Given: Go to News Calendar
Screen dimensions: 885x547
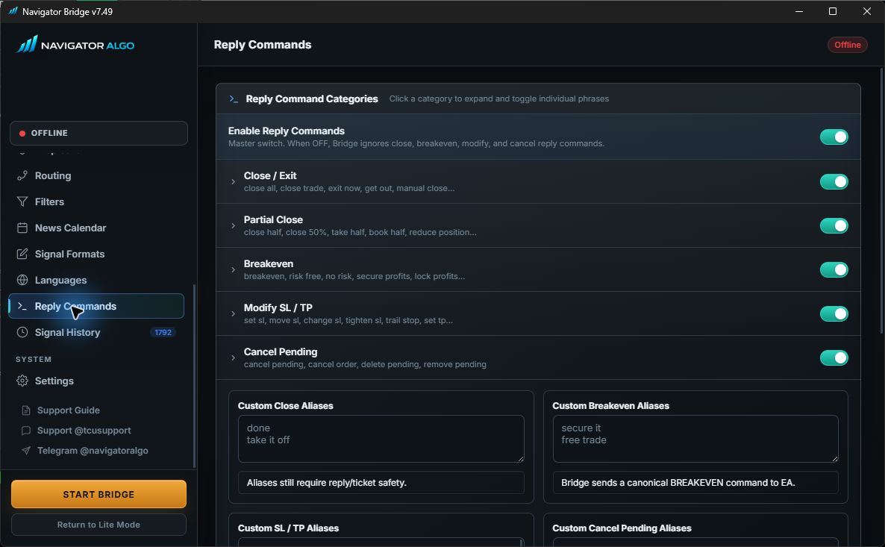Looking at the screenshot, I should 96,228.
